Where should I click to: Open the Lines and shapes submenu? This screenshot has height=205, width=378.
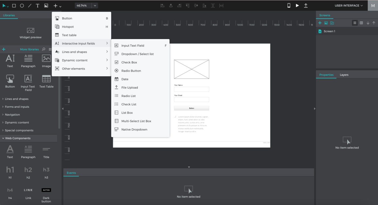(82, 52)
